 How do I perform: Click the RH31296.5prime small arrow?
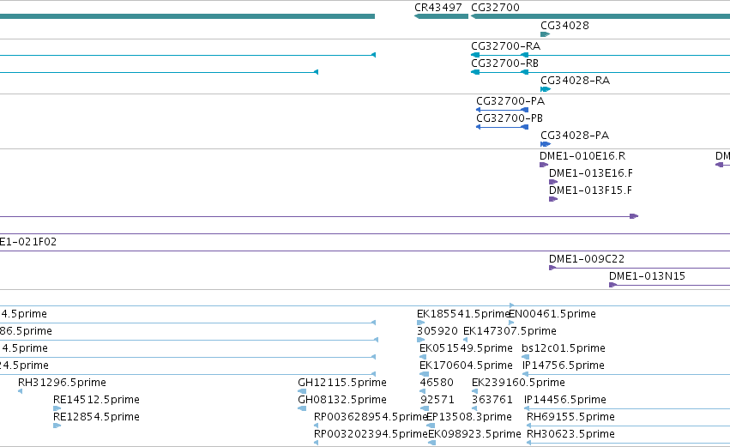(x=20, y=391)
